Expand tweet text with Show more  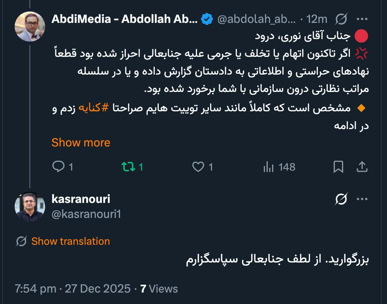point(81,143)
